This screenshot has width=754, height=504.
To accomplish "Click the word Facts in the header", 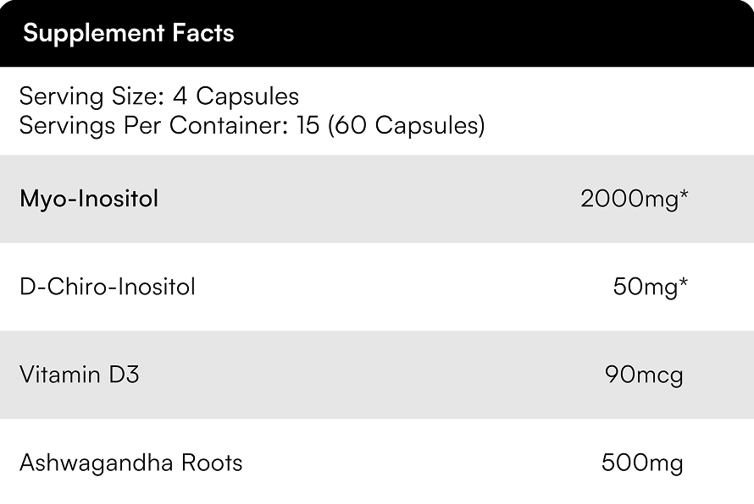I will [203, 34].
